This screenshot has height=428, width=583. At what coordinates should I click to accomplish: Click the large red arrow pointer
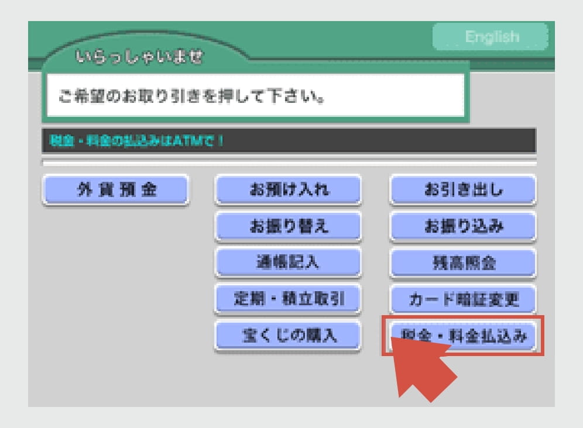pos(423,368)
